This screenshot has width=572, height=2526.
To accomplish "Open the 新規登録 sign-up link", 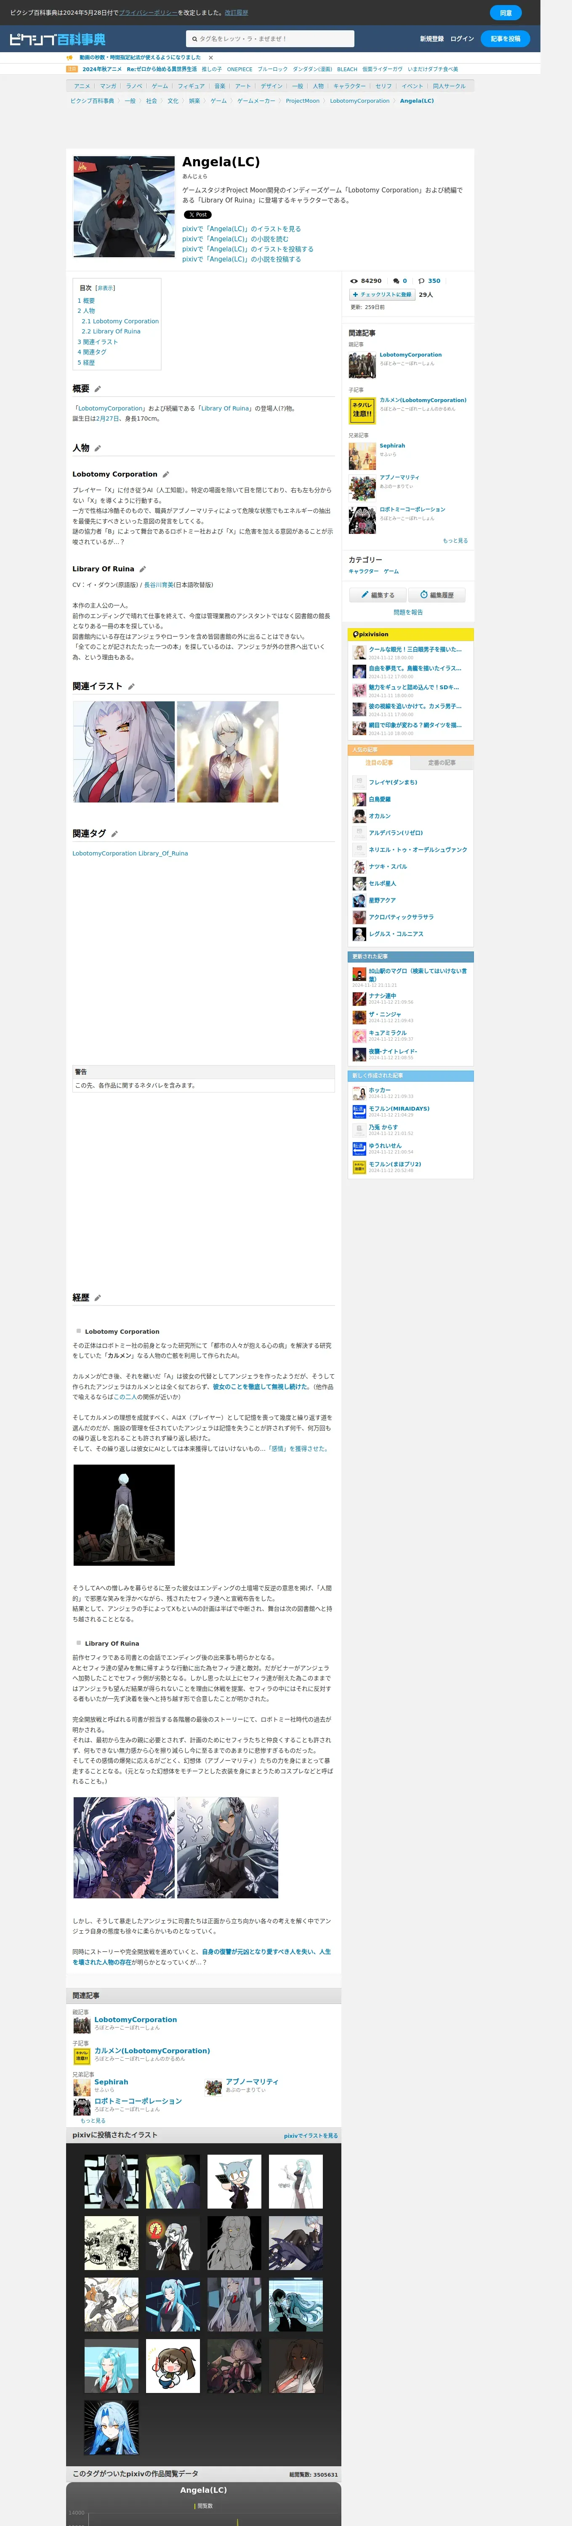I will pyautogui.click(x=432, y=39).
